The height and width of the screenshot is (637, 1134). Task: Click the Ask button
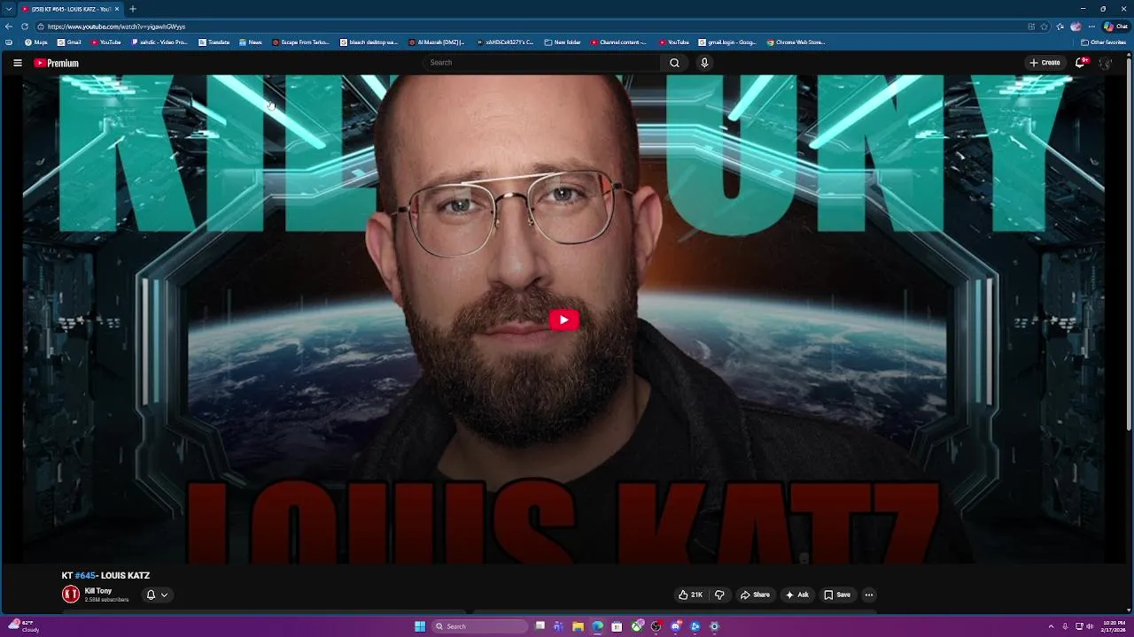(x=796, y=595)
